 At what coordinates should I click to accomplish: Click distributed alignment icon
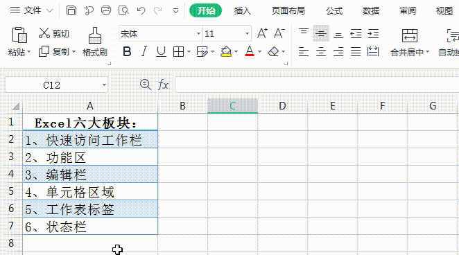[x=373, y=51]
